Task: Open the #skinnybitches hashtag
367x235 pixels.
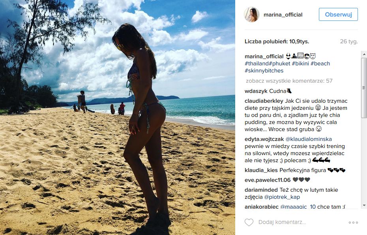Action: (264, 70)
